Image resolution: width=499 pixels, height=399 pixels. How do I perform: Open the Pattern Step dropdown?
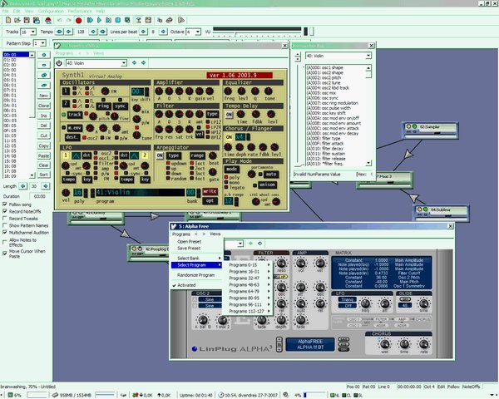(x=43, y=43)
